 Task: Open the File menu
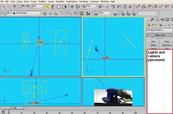pos(2,1)
